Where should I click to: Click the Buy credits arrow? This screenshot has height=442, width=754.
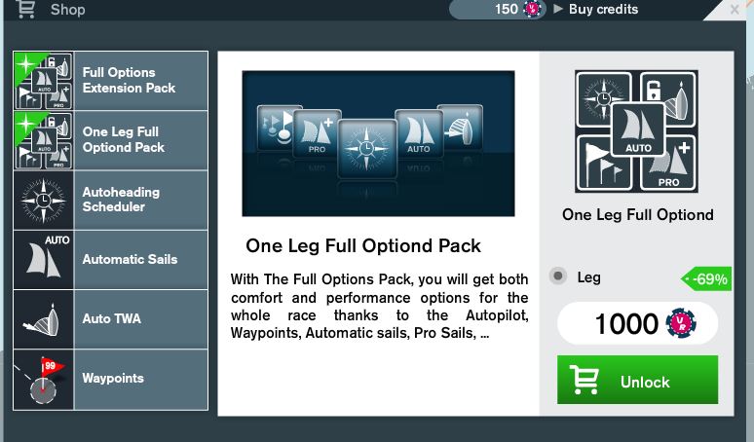click(x=558, y=9)
